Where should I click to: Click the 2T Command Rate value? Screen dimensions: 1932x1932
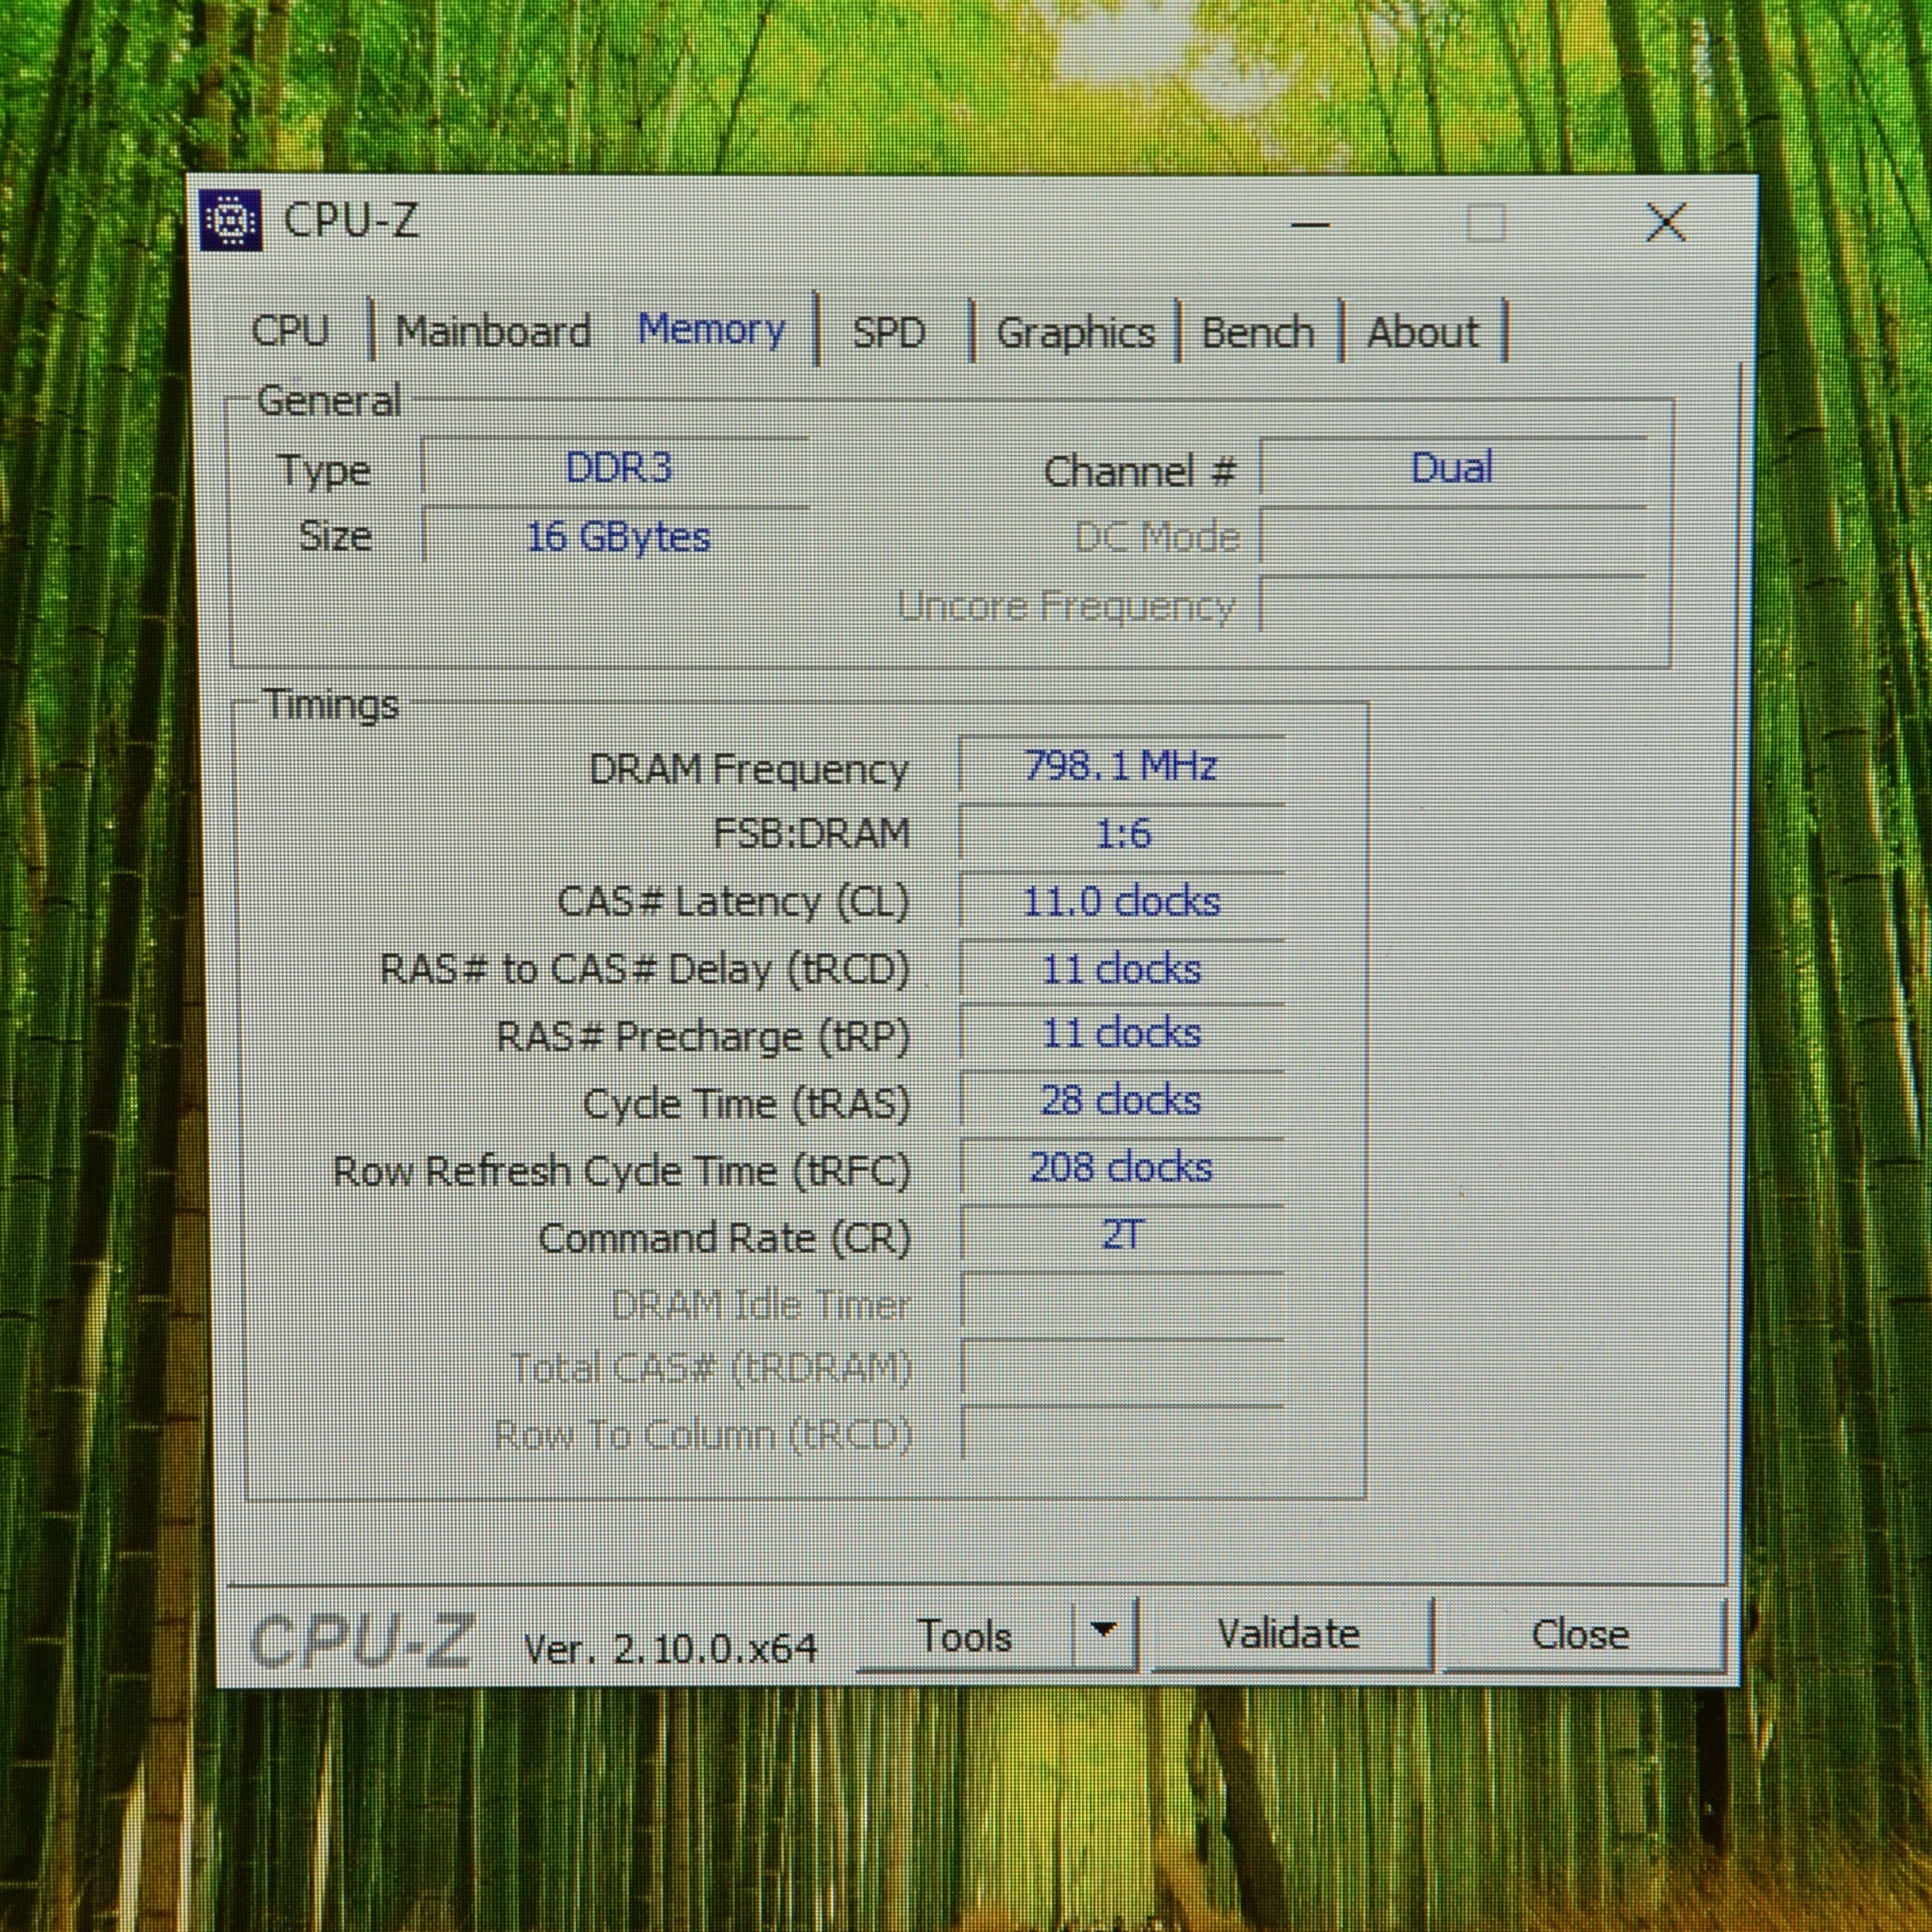tap(1121, 1235)
